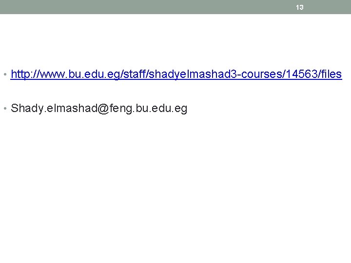Open the bu.edu.eg staff courses hyperlink
Viewport: 351px width, 263px height.
[176, 74]
